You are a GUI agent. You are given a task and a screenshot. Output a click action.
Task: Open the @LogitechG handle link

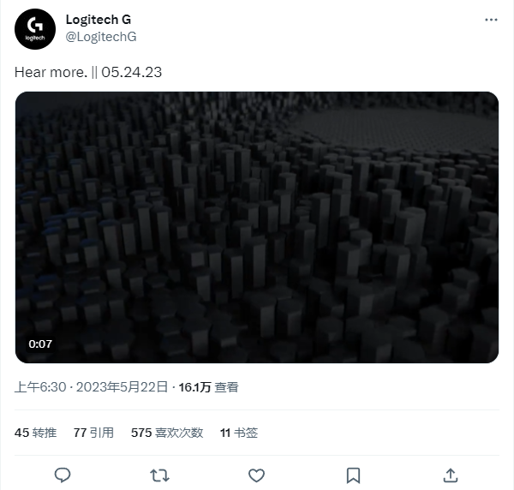point(101,37)
